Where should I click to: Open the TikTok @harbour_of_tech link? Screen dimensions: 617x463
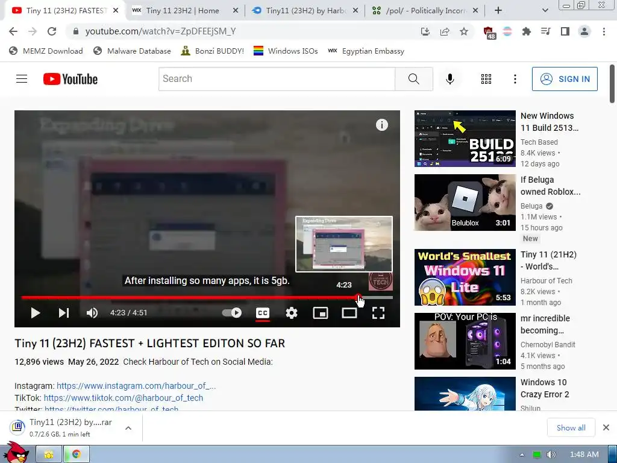(x=123, y=398)
